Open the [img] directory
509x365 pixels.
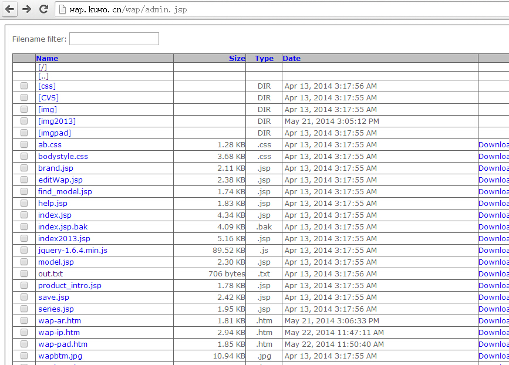point(48,109)
